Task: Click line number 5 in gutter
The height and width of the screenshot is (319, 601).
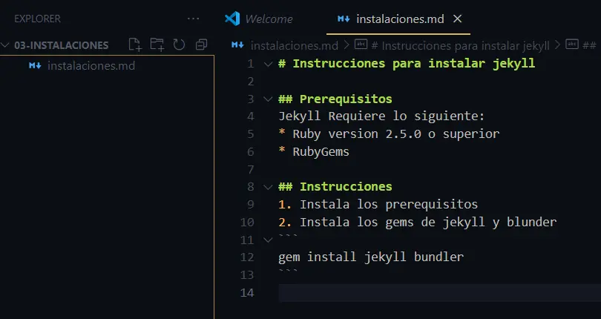Action: pyautogui.click(x=251, y=134)
